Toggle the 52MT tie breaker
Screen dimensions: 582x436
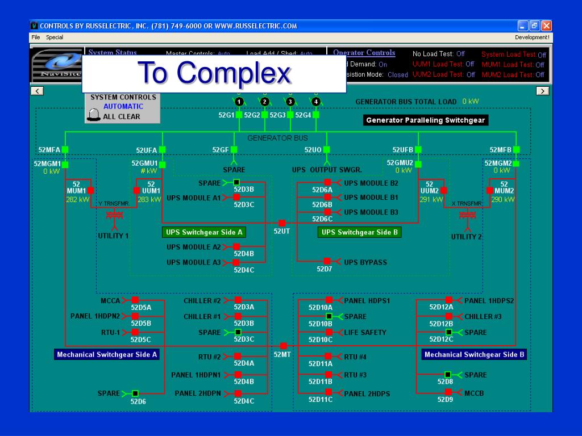point(284,346)
